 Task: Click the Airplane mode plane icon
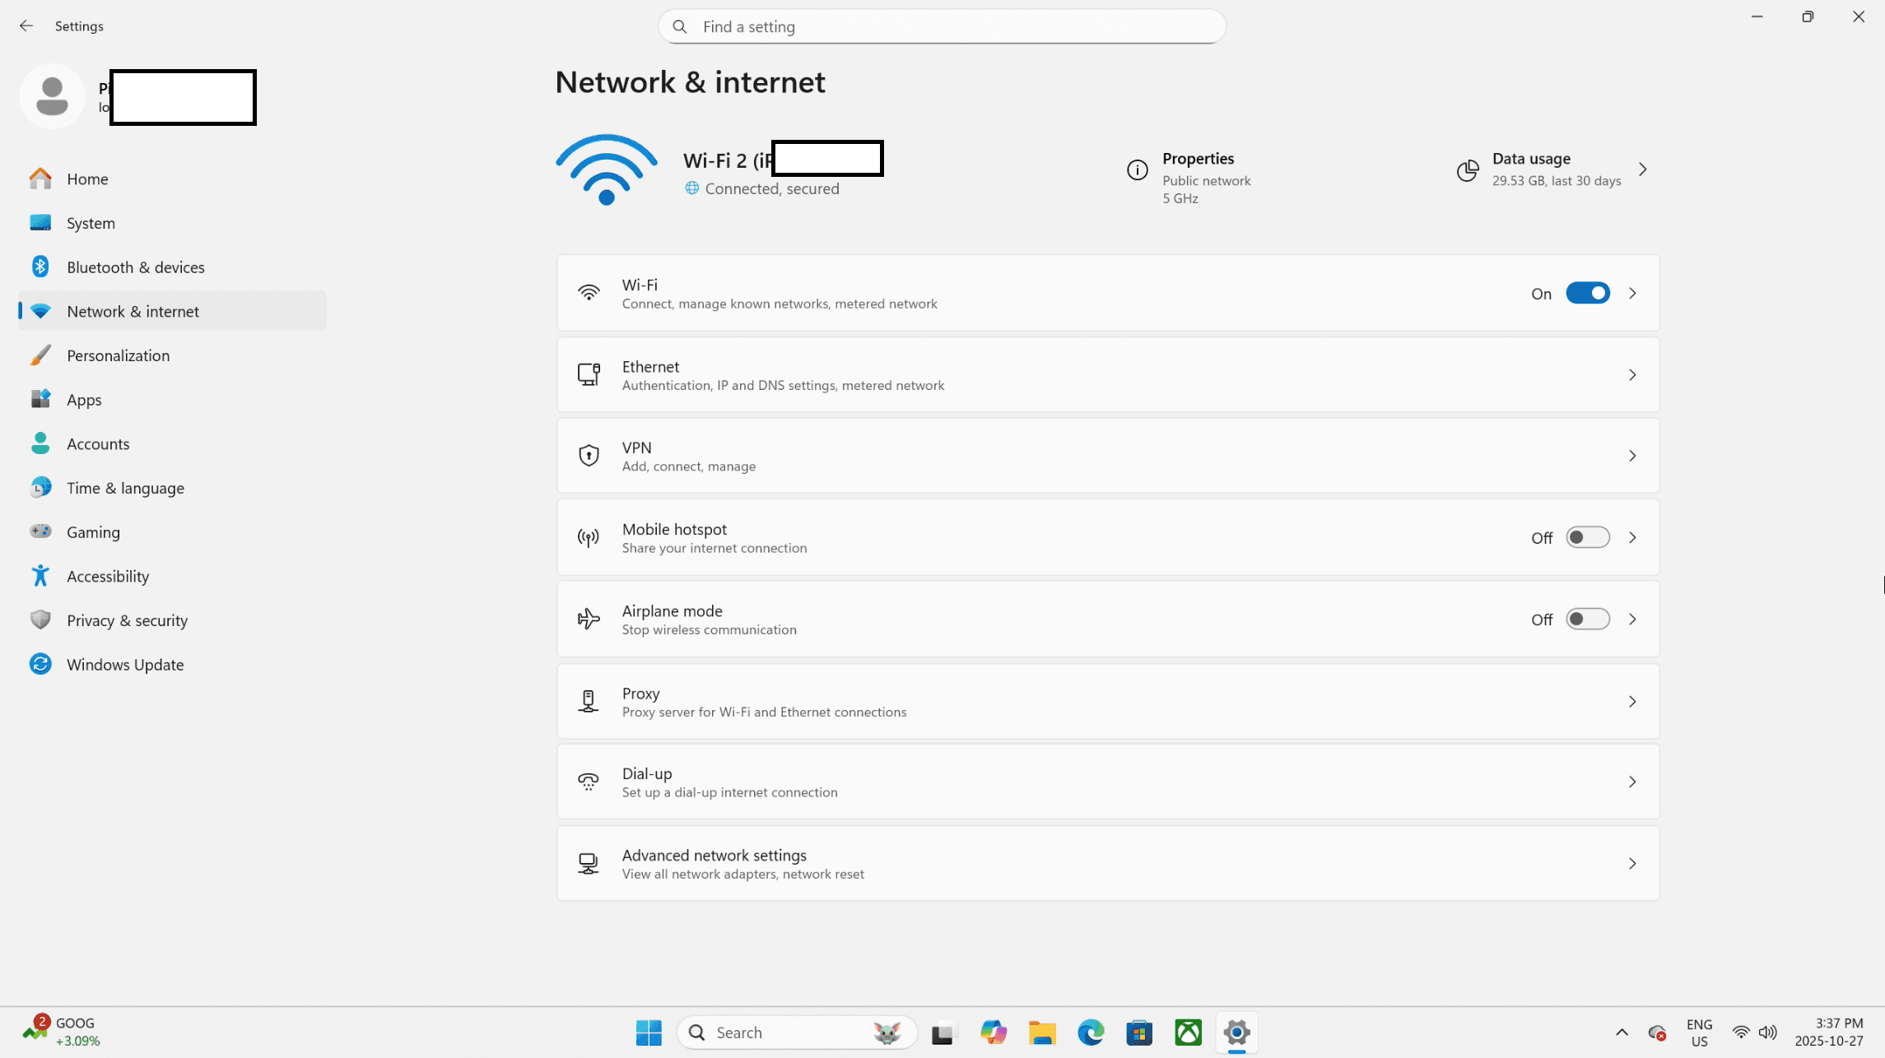(x=589, y=619)
